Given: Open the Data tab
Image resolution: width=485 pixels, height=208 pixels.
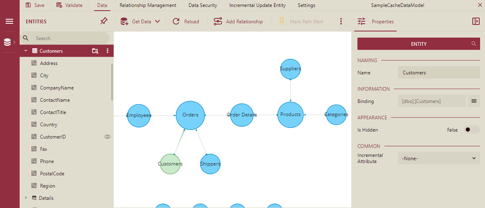Looking at the screenshot, I should (x=102, y=5).
